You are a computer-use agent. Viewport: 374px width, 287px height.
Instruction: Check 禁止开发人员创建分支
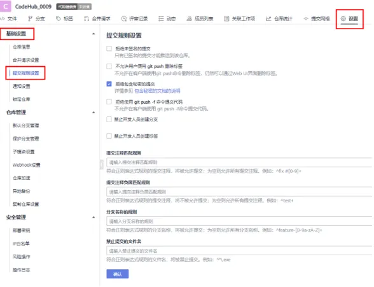point(109,119)
